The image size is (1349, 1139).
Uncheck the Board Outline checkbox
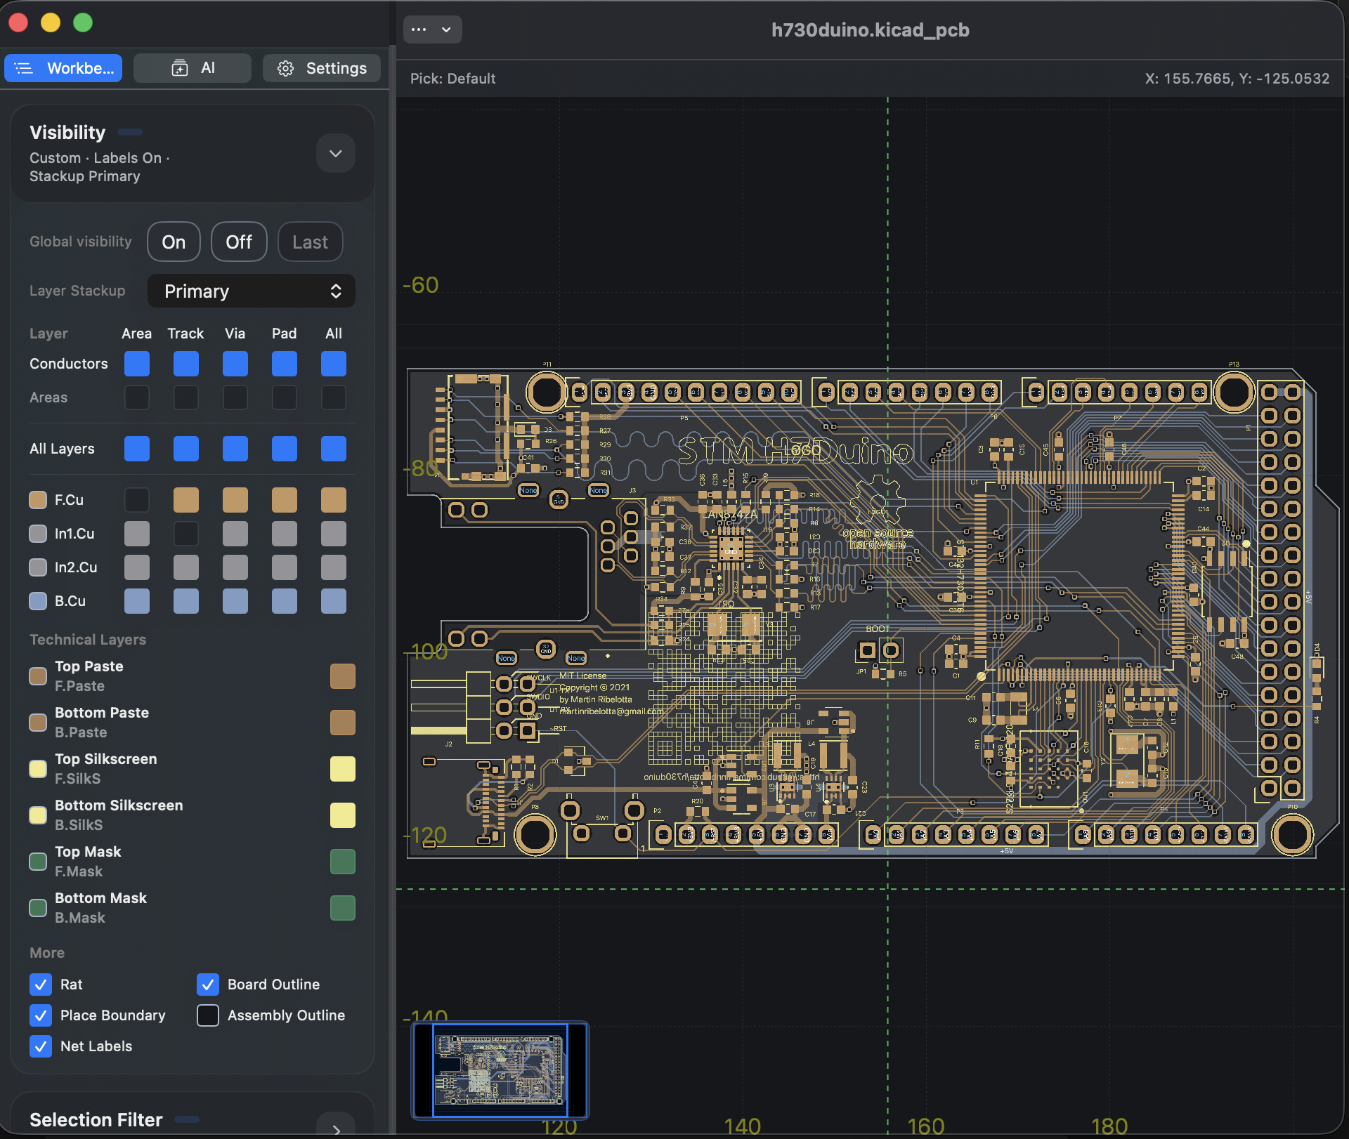click(208, 985)
